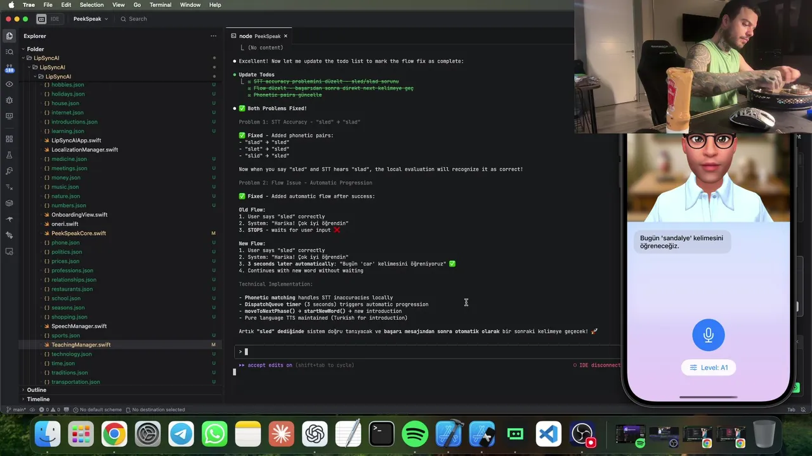Open the Apple menu
The height and width of the screenshot is (456, 812).
(11, 4)
